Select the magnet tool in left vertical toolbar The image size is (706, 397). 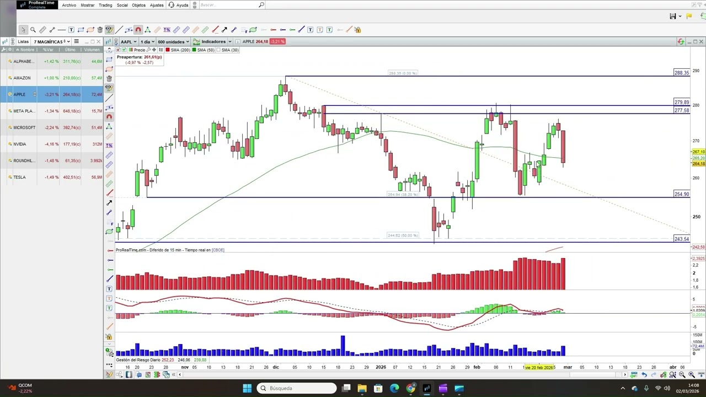pos(109,116)
